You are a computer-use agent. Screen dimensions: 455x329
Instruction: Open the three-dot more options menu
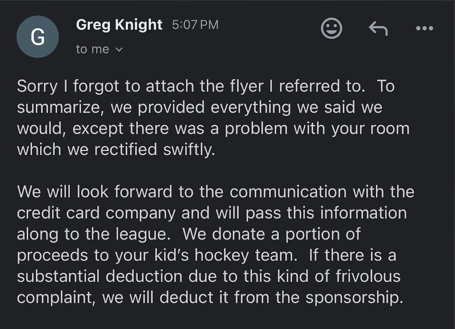pos(424,28)
